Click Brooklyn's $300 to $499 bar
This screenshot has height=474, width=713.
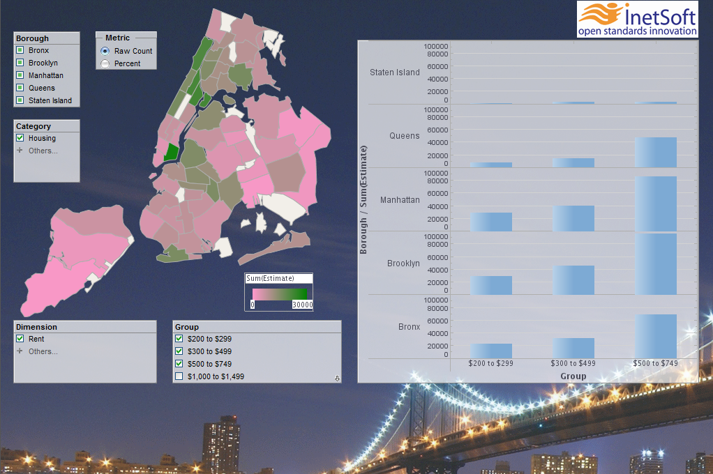point(573,280)
